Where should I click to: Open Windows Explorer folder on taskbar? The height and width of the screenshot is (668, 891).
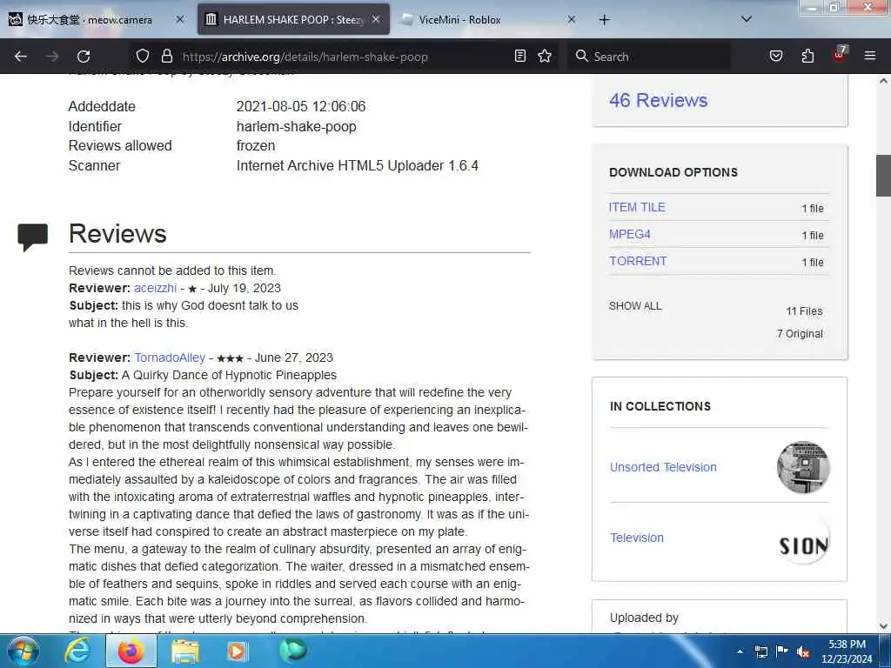(185, 651)
